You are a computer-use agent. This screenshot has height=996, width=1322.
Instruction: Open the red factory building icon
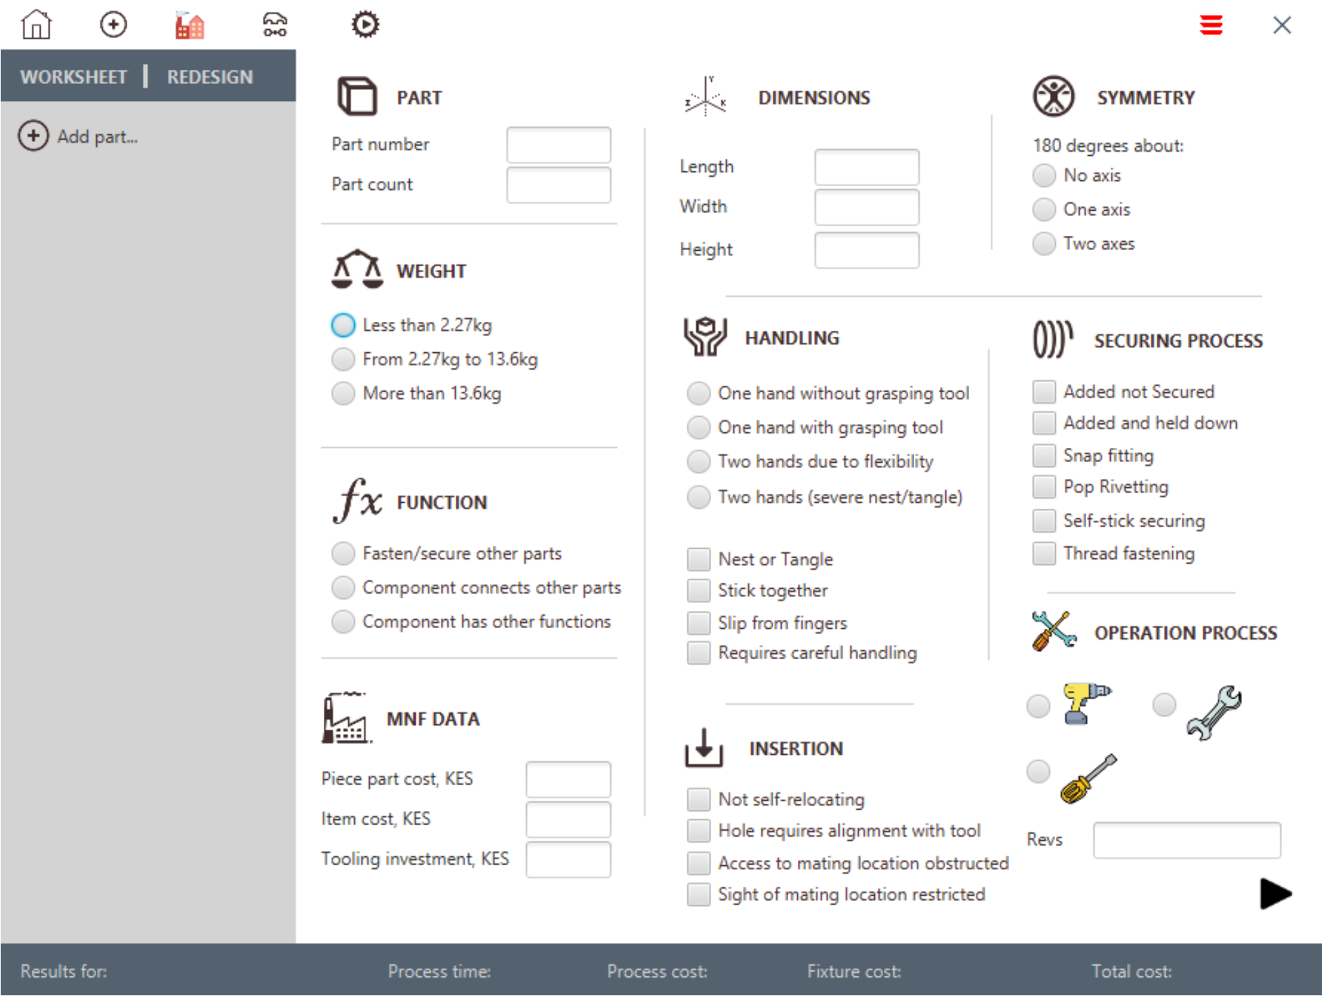pyautogui.click(x=190, y=25)
